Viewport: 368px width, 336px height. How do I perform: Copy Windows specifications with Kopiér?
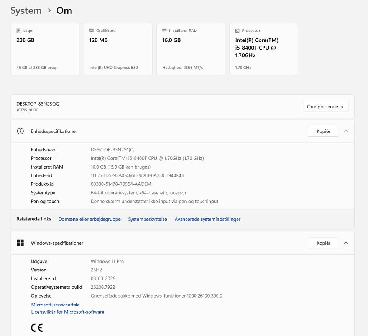323,243
